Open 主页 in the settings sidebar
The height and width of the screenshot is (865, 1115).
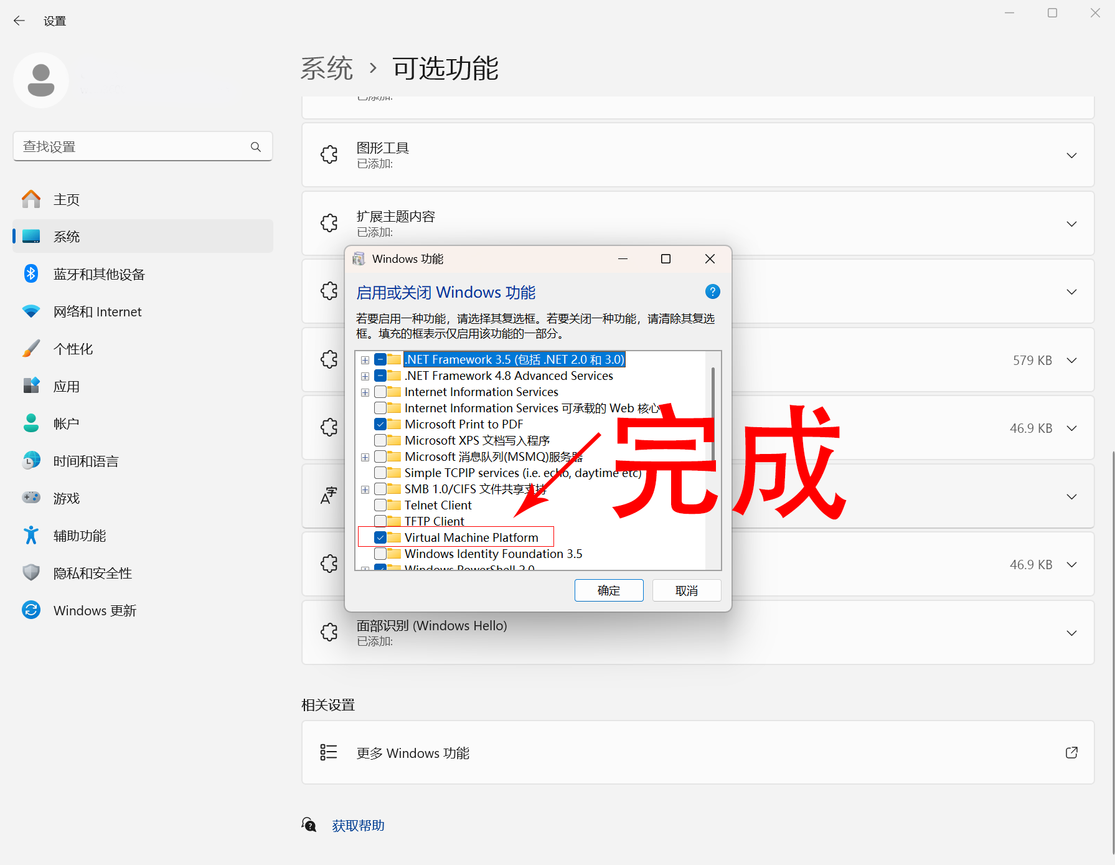[x=143, y=199]
